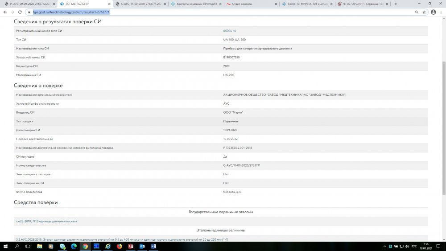Screen dimensions: 446x251
Task: Open the гэт23-2010 pressure standard link
Action: click(49, 221)
